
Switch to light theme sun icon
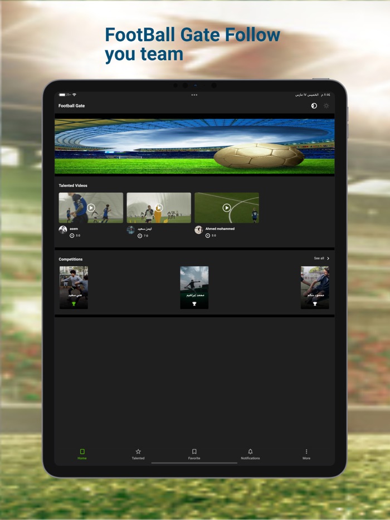pos(326,106)
